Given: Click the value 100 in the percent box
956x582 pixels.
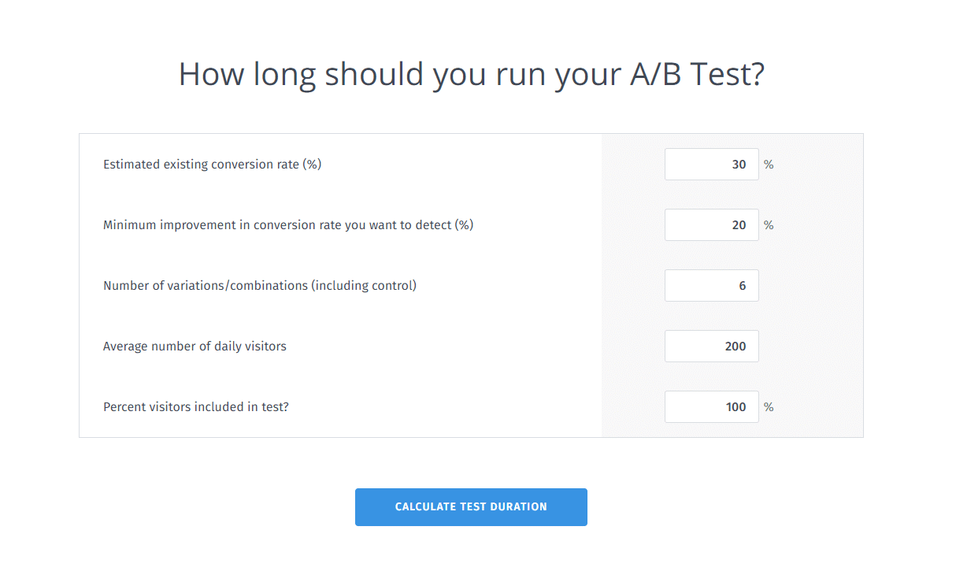Looking at the screenshot, I should (x=736, y=407).
